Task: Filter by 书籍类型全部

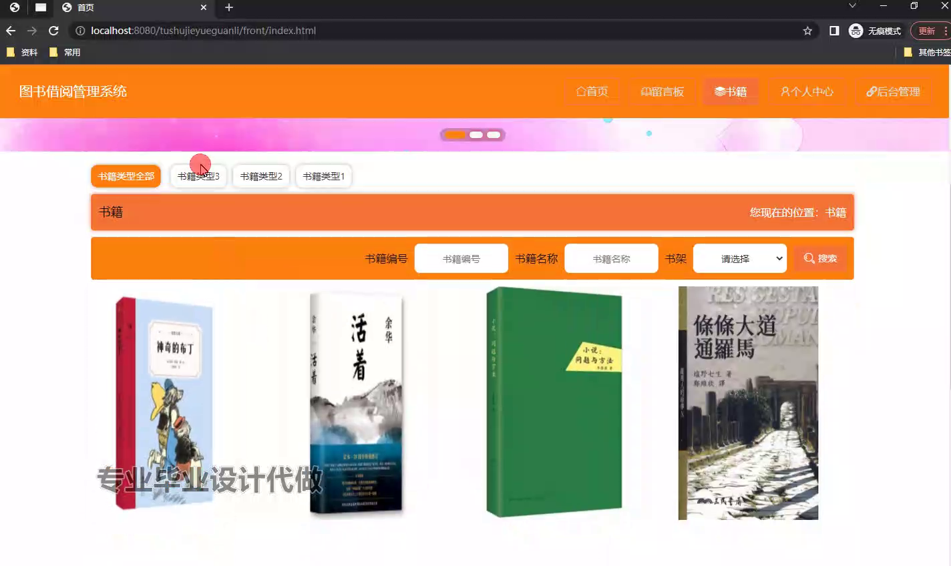Action: point(126,176)
